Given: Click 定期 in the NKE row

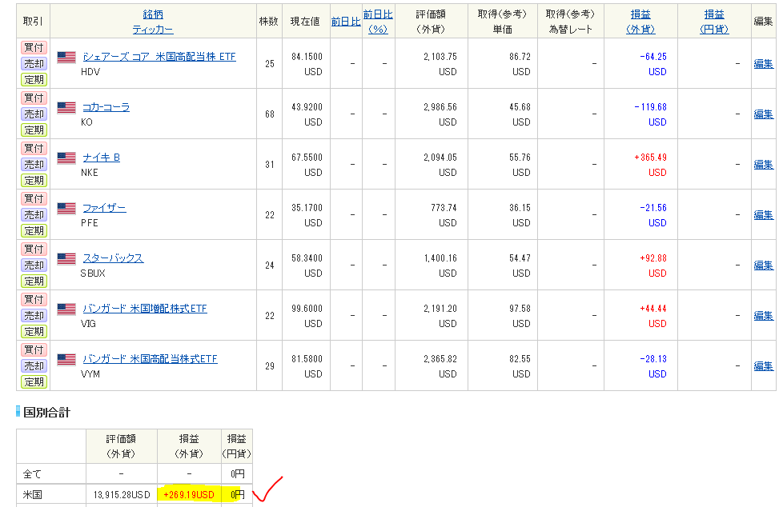Looking at the screenshot, I should (x=34, y=180).
